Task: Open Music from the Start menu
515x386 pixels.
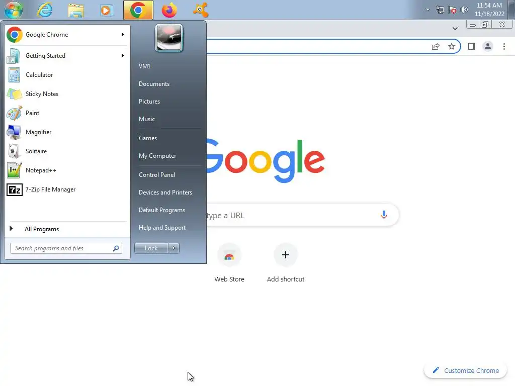Action: 146,119
